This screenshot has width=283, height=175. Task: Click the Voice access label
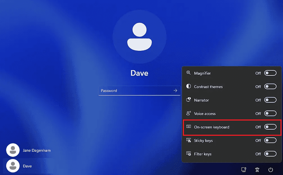click(205, 114)
